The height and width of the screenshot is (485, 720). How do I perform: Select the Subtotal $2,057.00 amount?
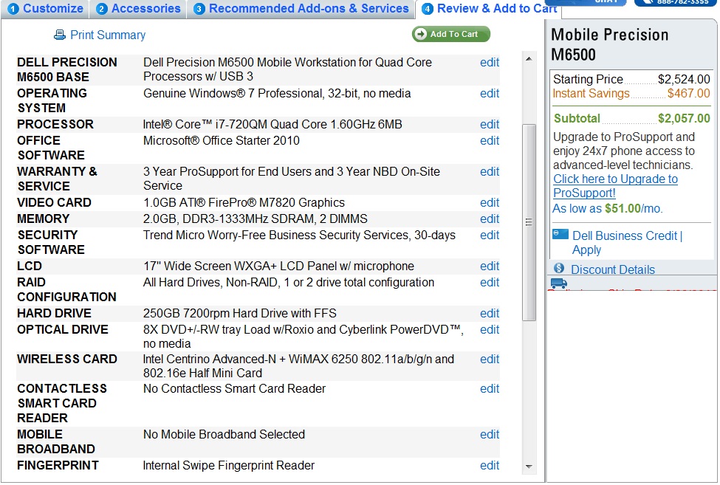click(684, 119)
